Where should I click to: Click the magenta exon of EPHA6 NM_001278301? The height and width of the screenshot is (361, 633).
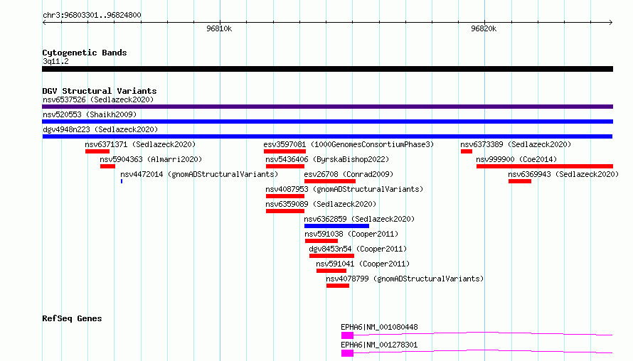pyautogui.click(x=347, y=353)
